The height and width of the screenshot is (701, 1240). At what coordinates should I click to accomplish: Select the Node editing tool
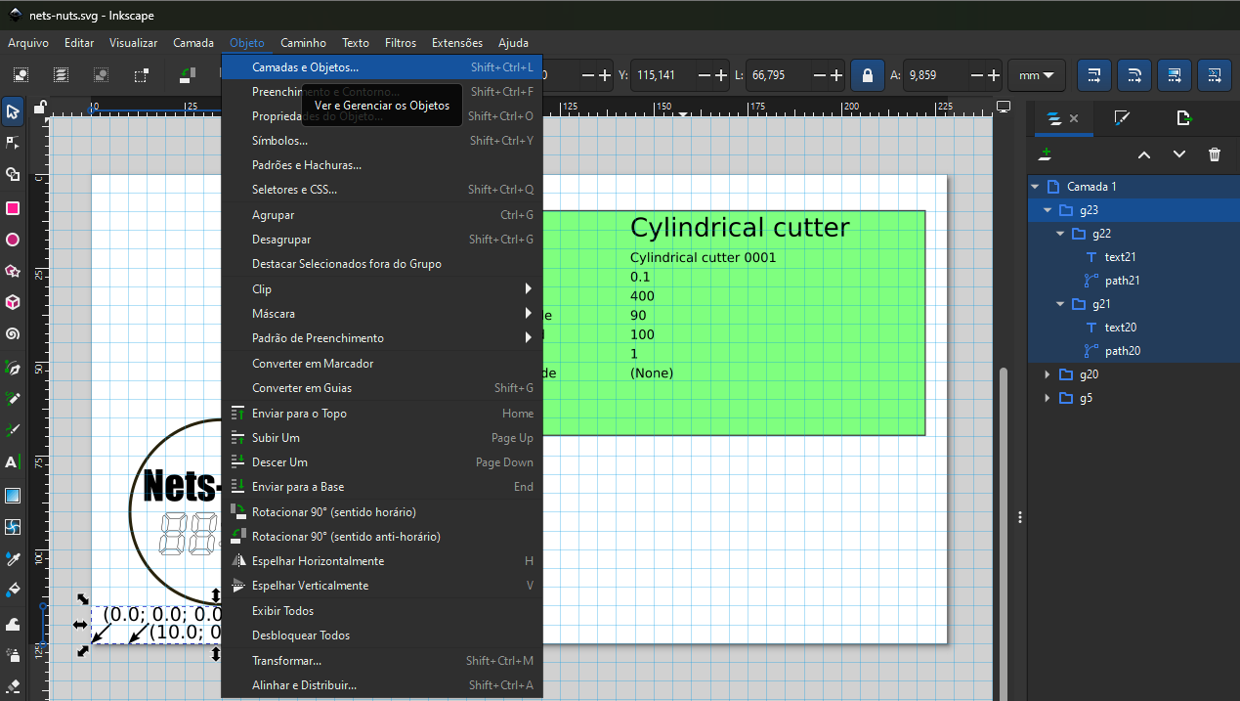click(x=13, y=143)
